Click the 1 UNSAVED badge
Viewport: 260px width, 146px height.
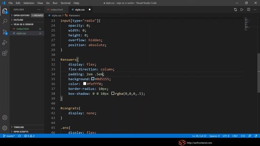click(x=37, y=15)
